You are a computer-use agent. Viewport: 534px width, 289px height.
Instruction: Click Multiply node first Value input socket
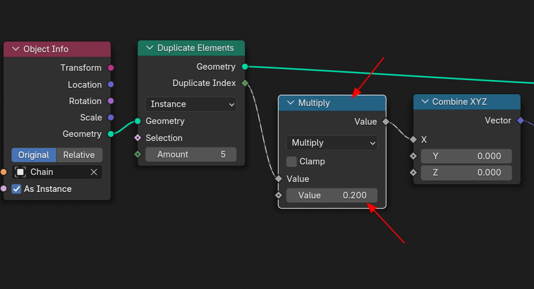click(278, 178)
